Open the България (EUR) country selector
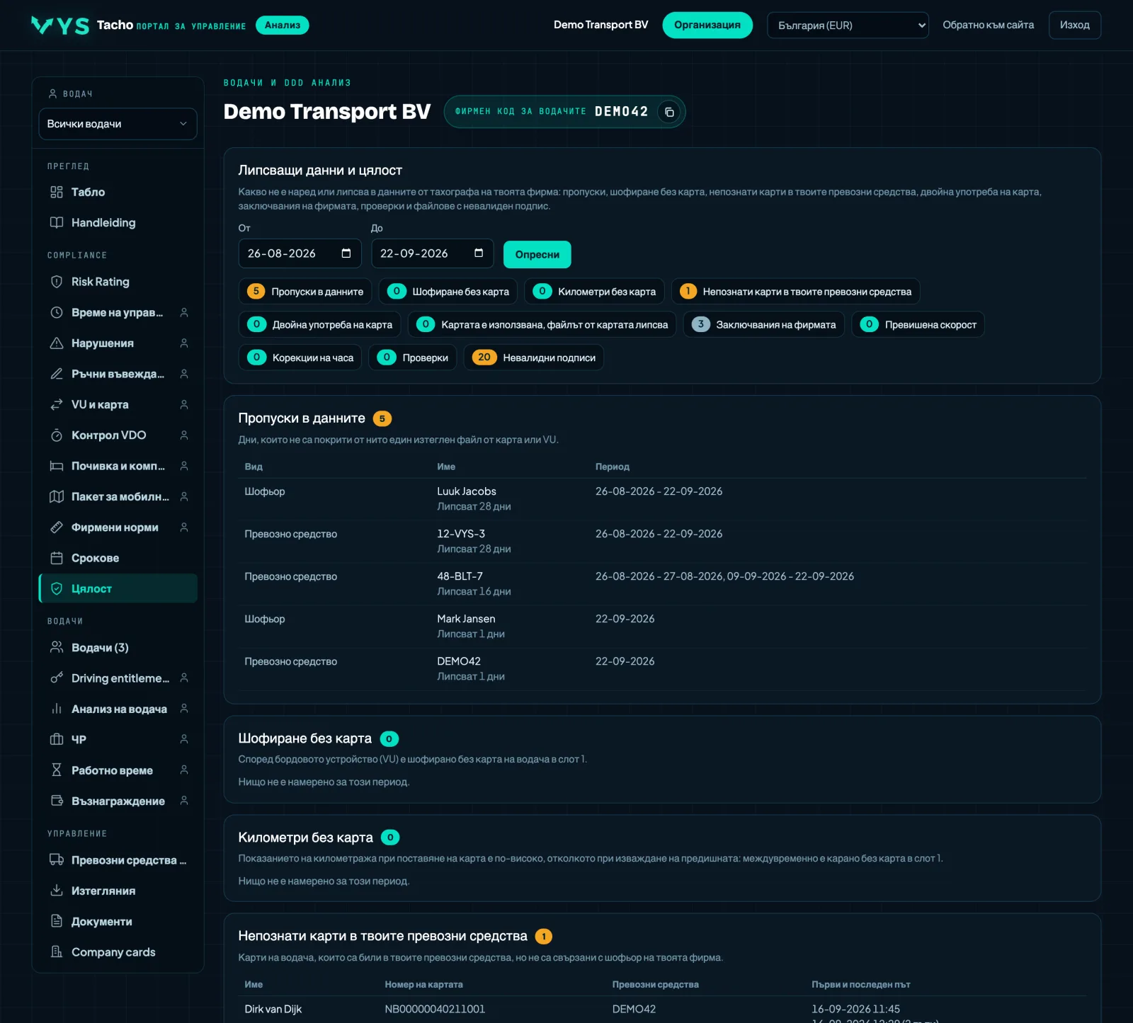 click(x=848, y=25)
